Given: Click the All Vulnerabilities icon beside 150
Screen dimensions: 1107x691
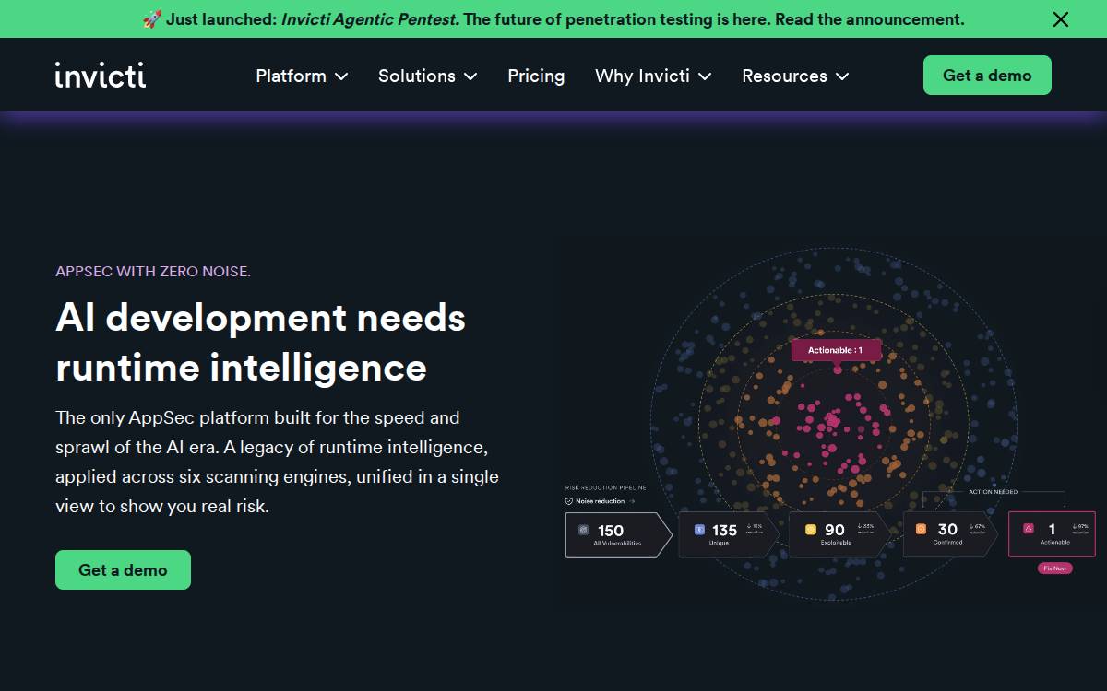Looking at the screenshot, I should [x=583, y=530].
